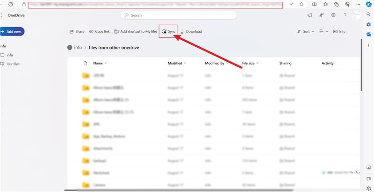Open the App_Backup_Restore folder
The width and height of the screenshot is (374, 192).
tap(109, 136)
